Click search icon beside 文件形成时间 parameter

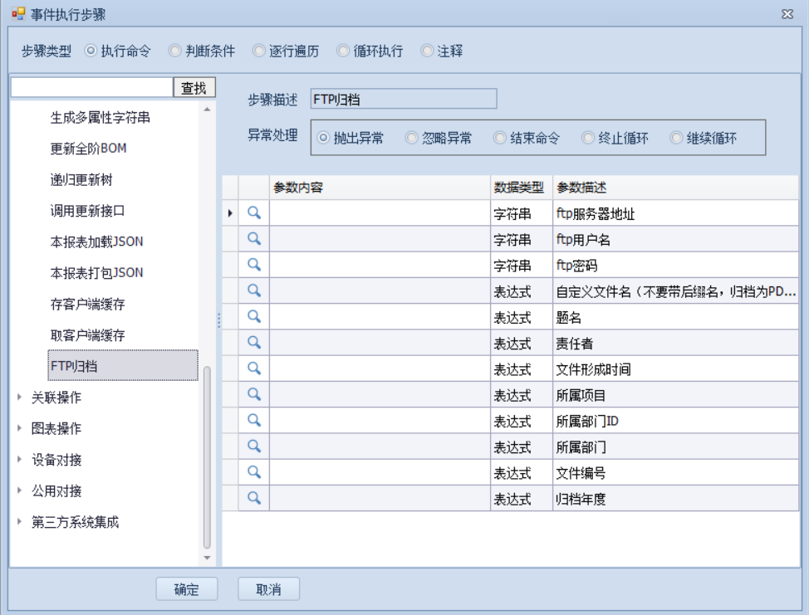coord(254,369)
